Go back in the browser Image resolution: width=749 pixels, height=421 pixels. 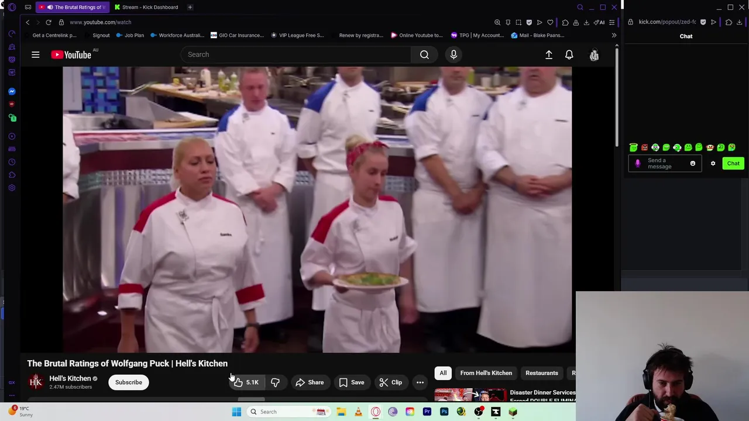28,22
